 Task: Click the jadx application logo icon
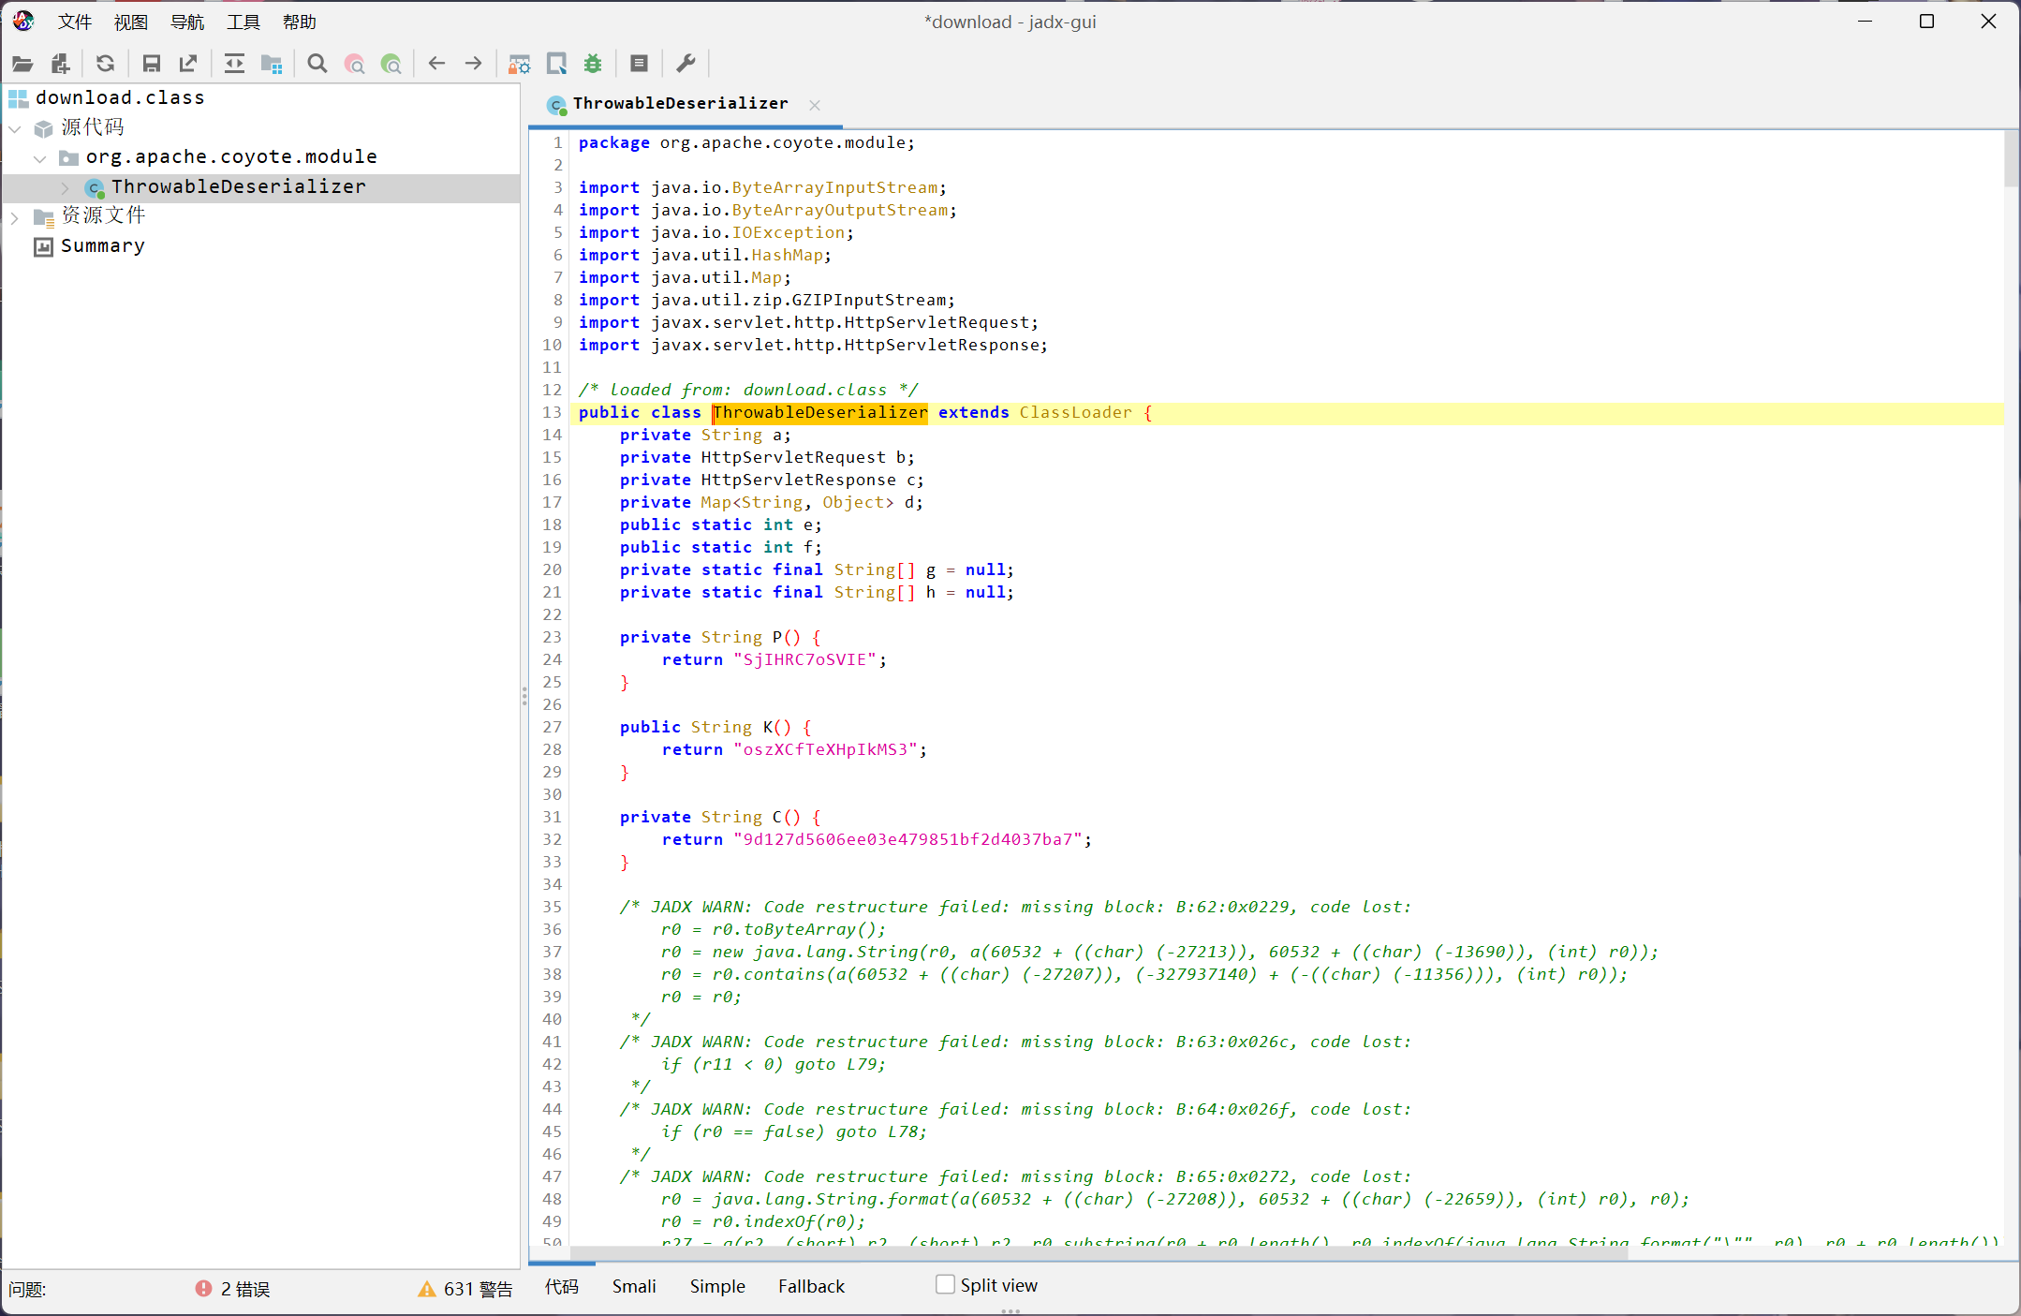23,21
